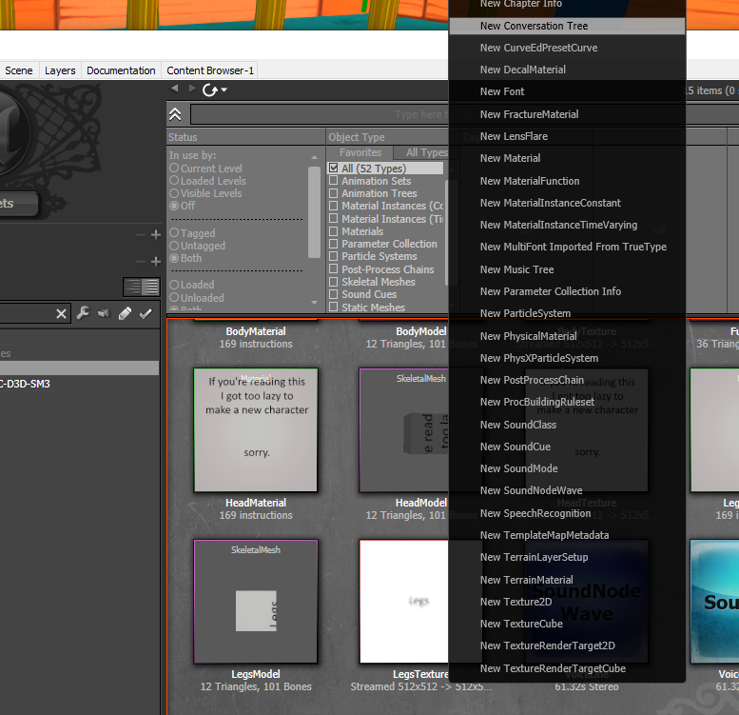Screen dimensions: 739x715
Task: Choose New CurveEdPresetCurve menu entry
Action: pyautogui.click(x=567, y=48)
